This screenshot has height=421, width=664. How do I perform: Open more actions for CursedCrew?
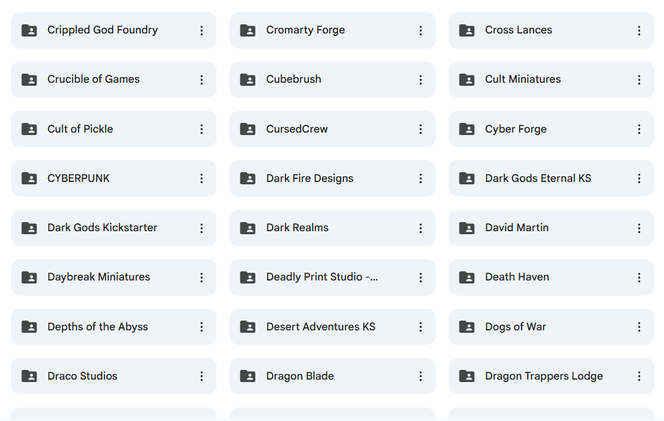click(421, 129)
